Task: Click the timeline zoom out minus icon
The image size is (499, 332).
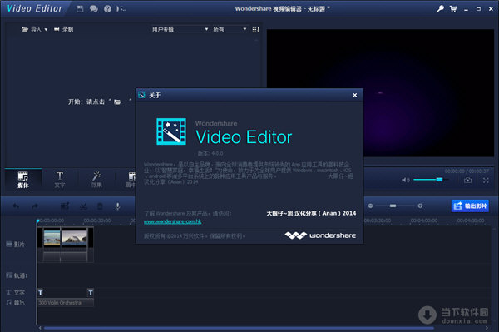Action: pos(370,206)
